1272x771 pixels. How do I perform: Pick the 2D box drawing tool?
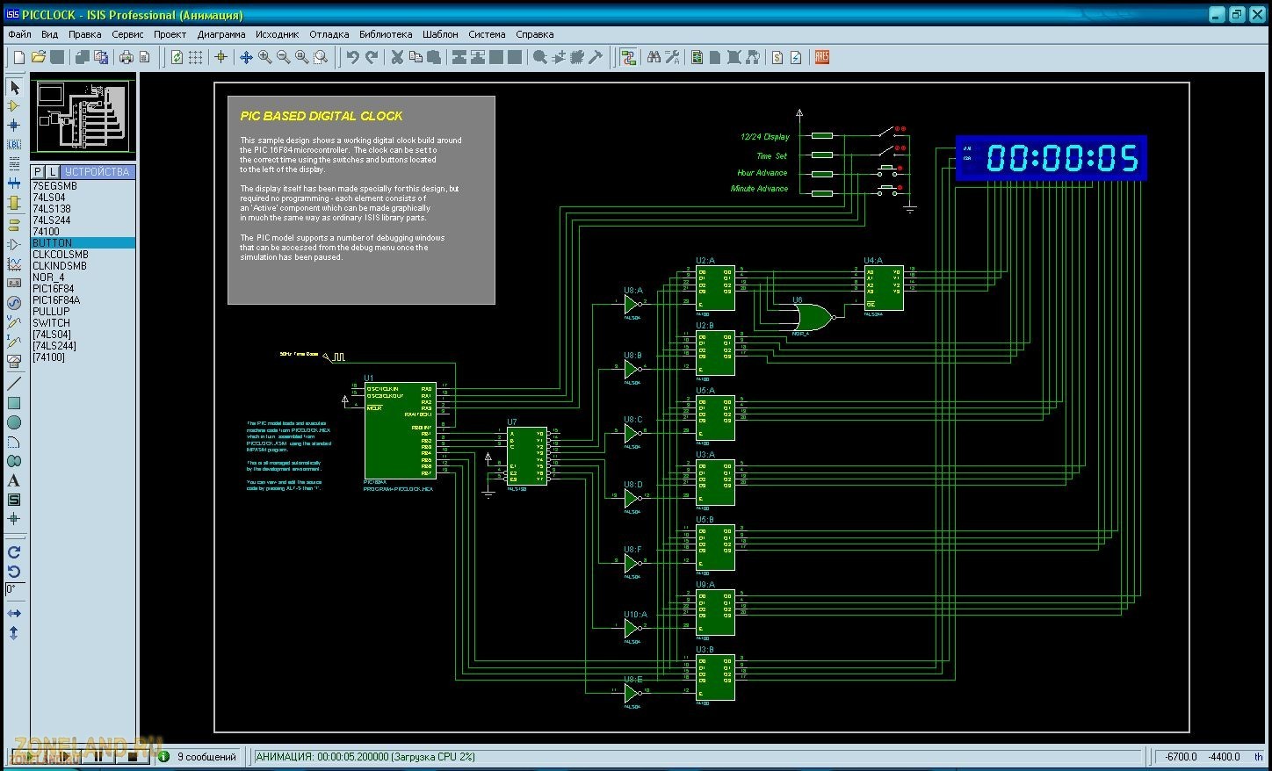[x=14, y=403]
